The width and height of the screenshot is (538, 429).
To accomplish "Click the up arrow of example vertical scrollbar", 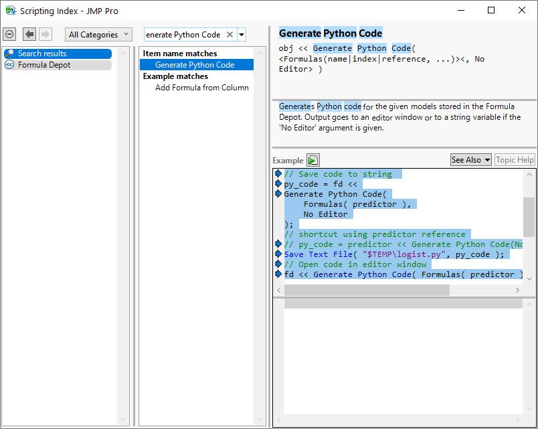I will coord(529,175).
